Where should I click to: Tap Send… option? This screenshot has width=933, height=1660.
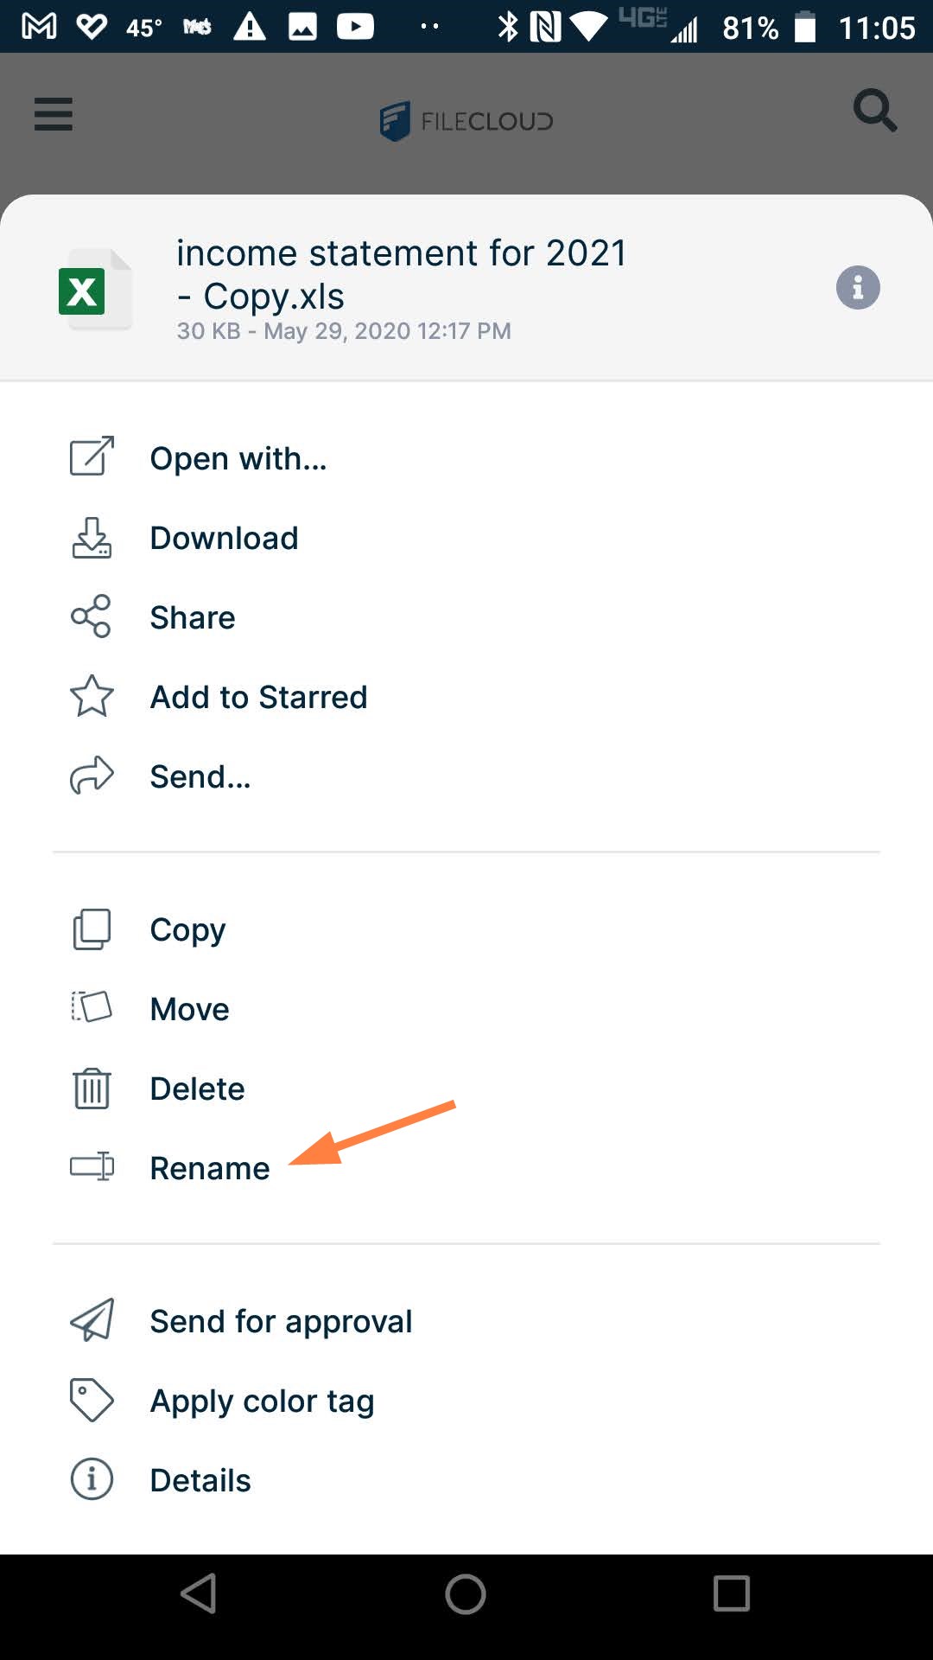pos(200,776)
